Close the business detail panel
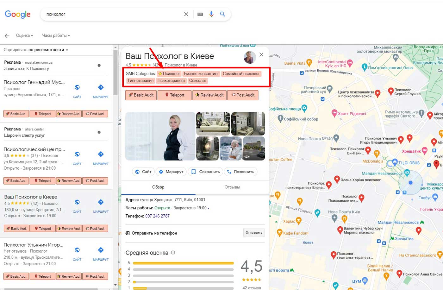This screenshot has width=443, height=290. pos(261,54)
